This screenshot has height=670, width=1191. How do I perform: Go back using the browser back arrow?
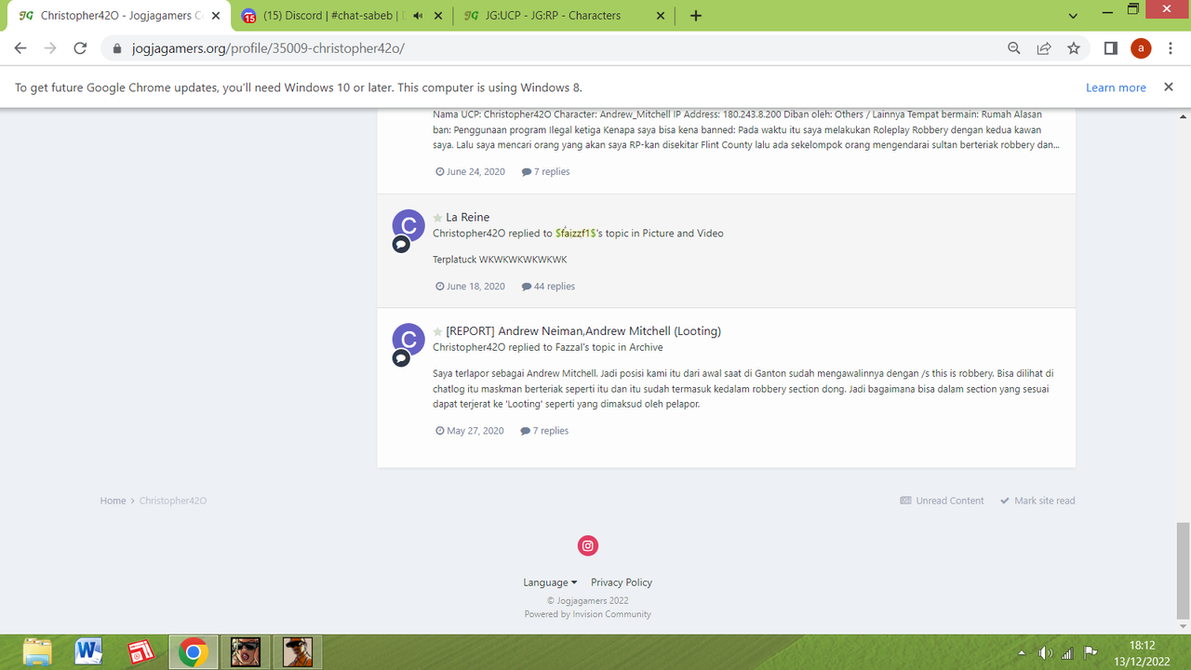pos(20,48)
